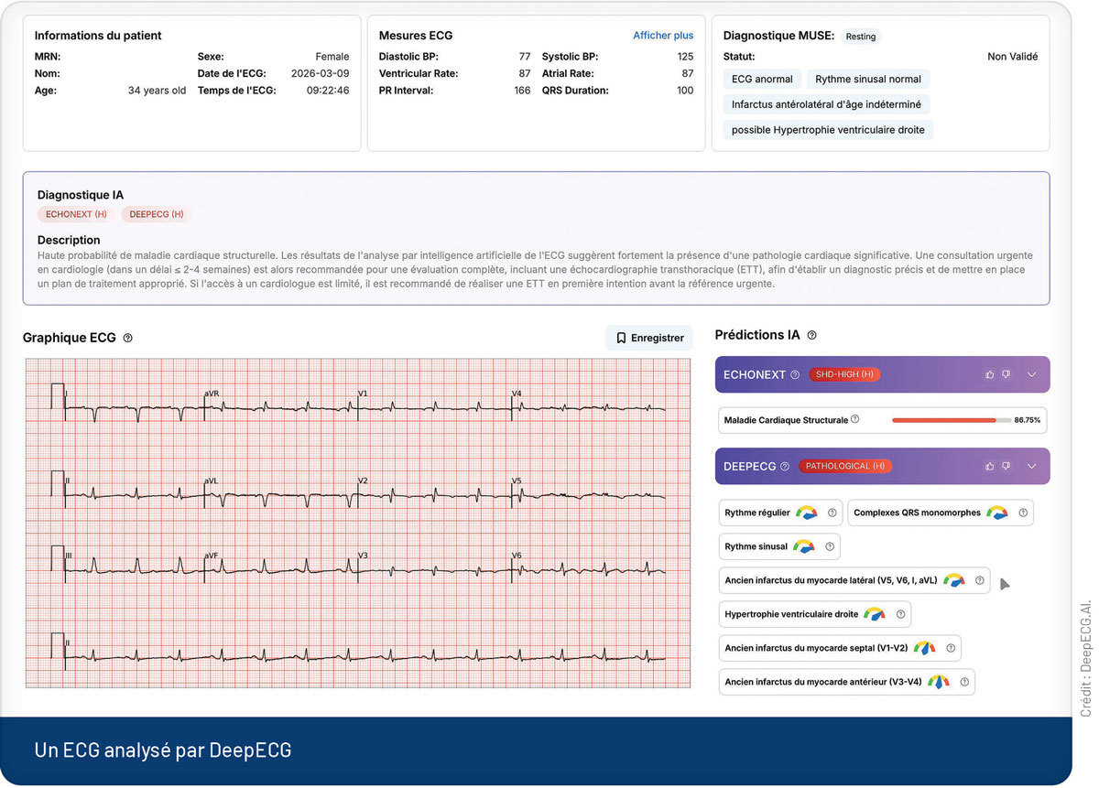Click gauge icon of Rythme régulier
The height and width of the screenshot is (788, 1099).
coord(807,513)
